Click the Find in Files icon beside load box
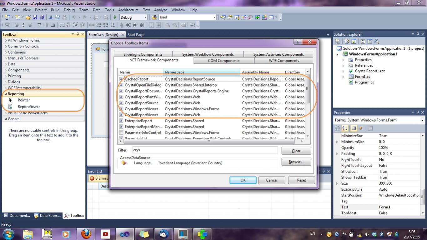This screenshot has width=427, height=240. [x=154, y=17]
